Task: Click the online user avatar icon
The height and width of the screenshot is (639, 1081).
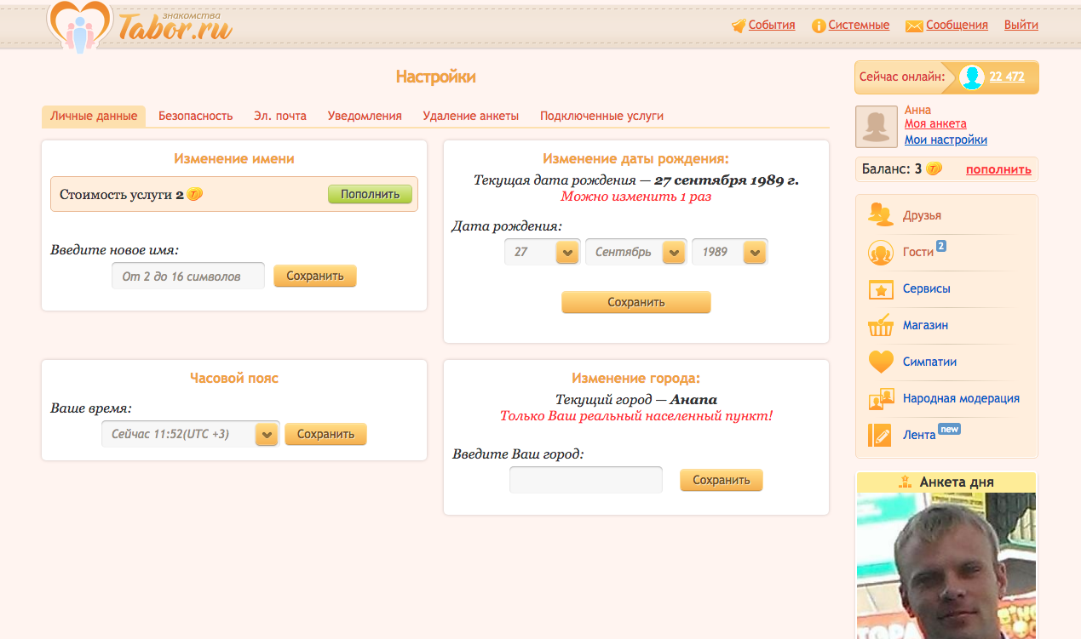Action: pyautogui.click(x=972, y=77)
